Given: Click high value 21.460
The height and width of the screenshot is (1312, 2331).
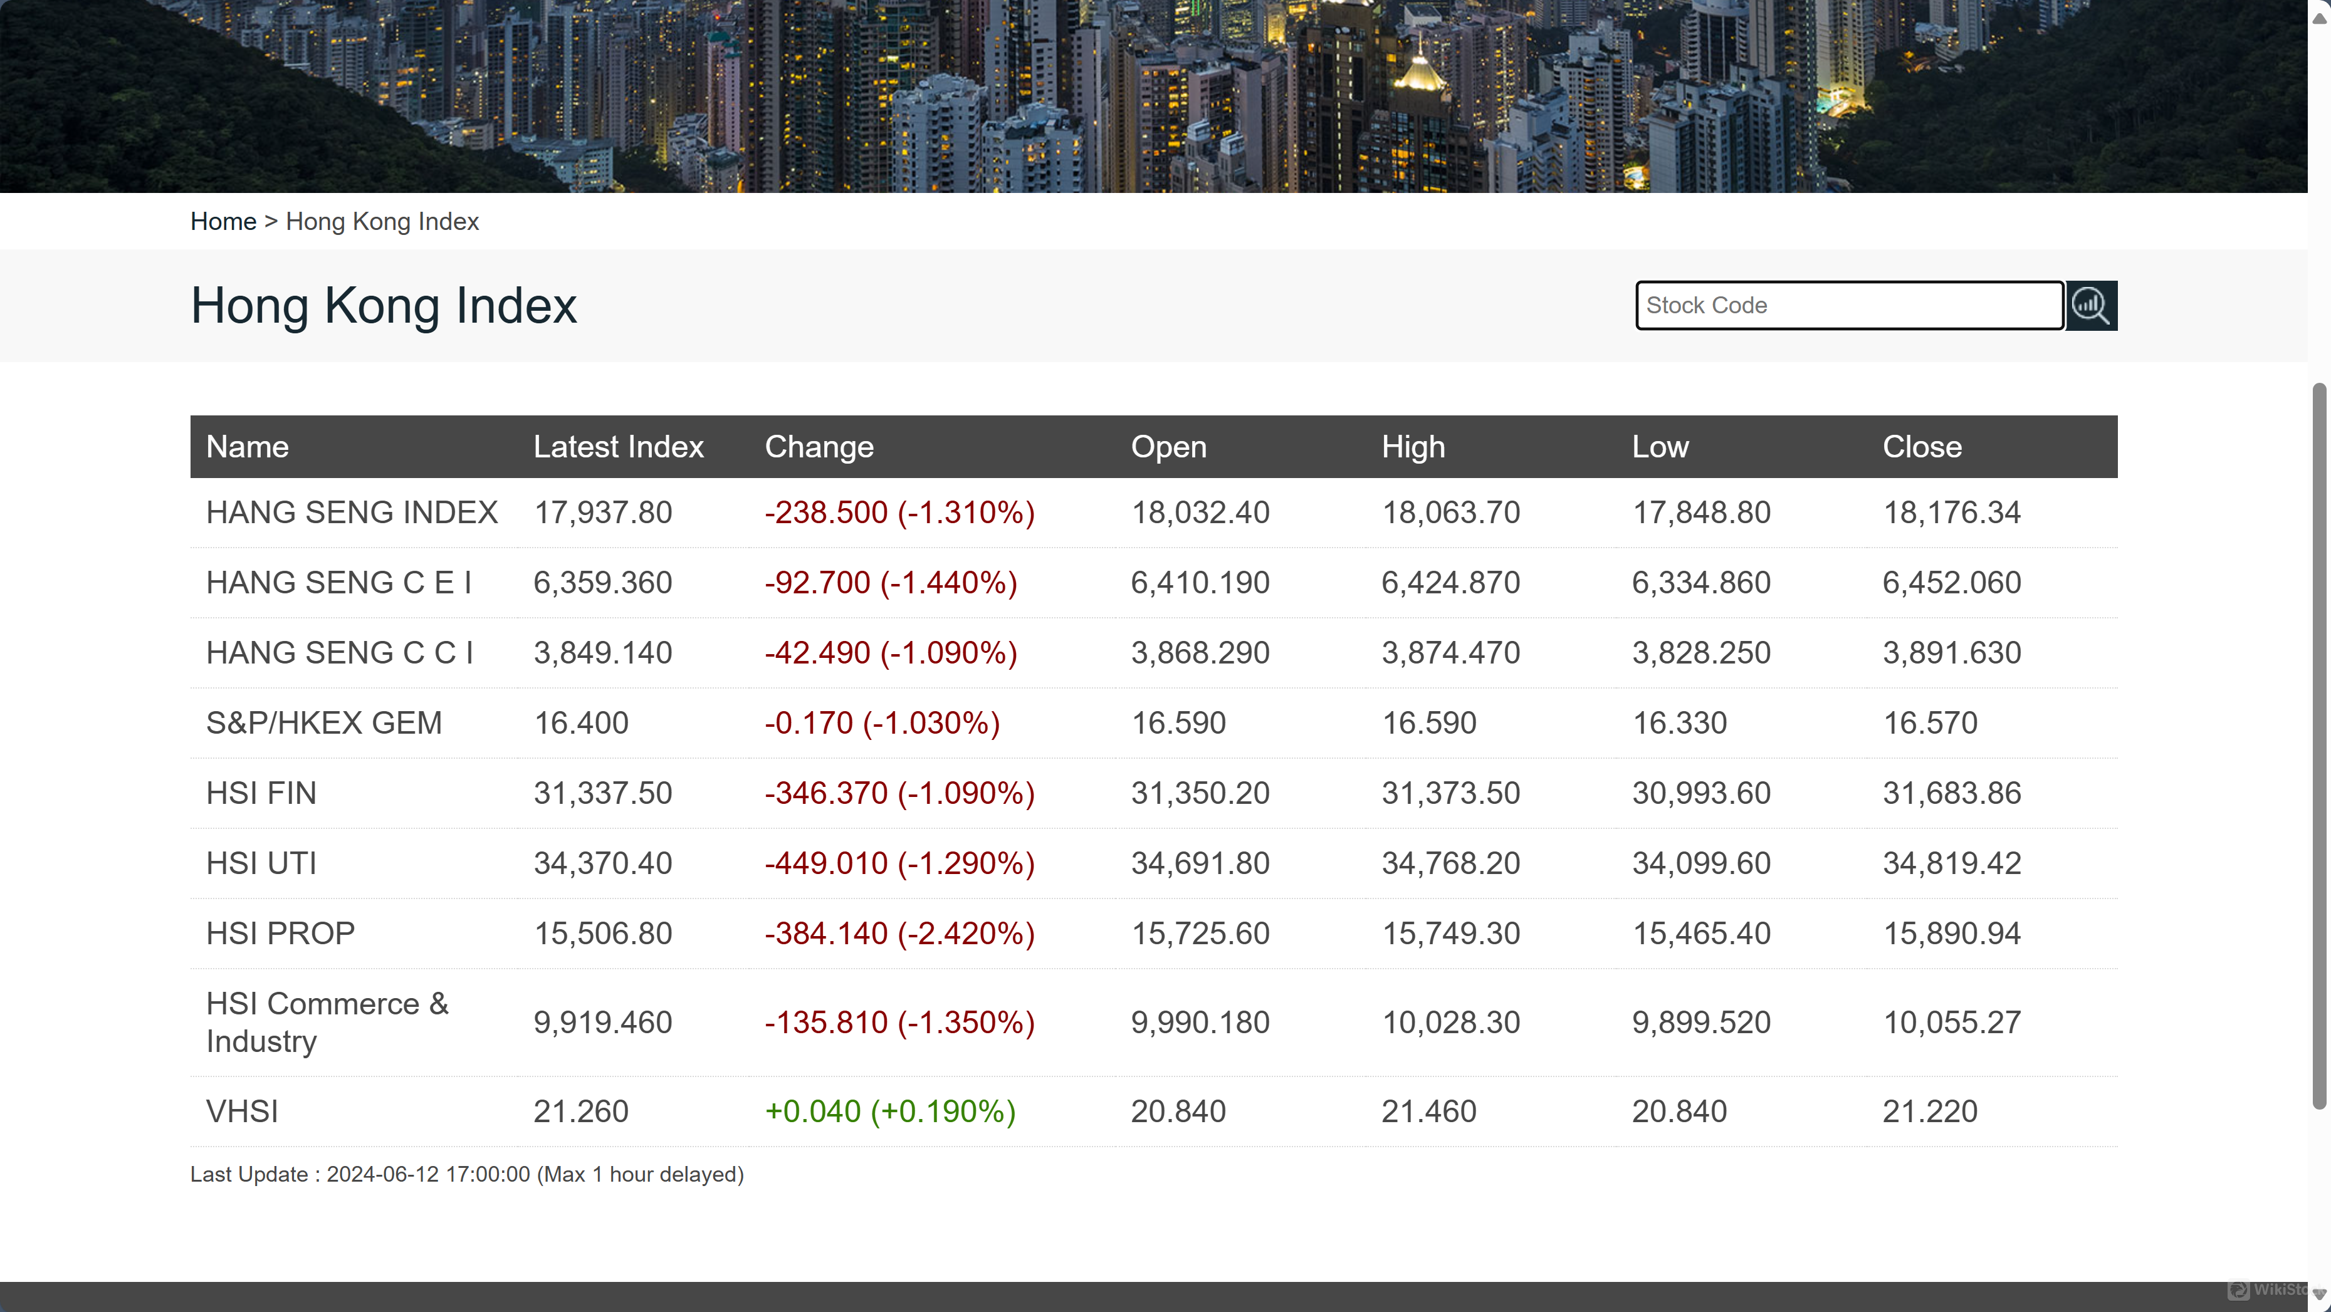Looking at the screenshot, I should tap(1429, 1111).
